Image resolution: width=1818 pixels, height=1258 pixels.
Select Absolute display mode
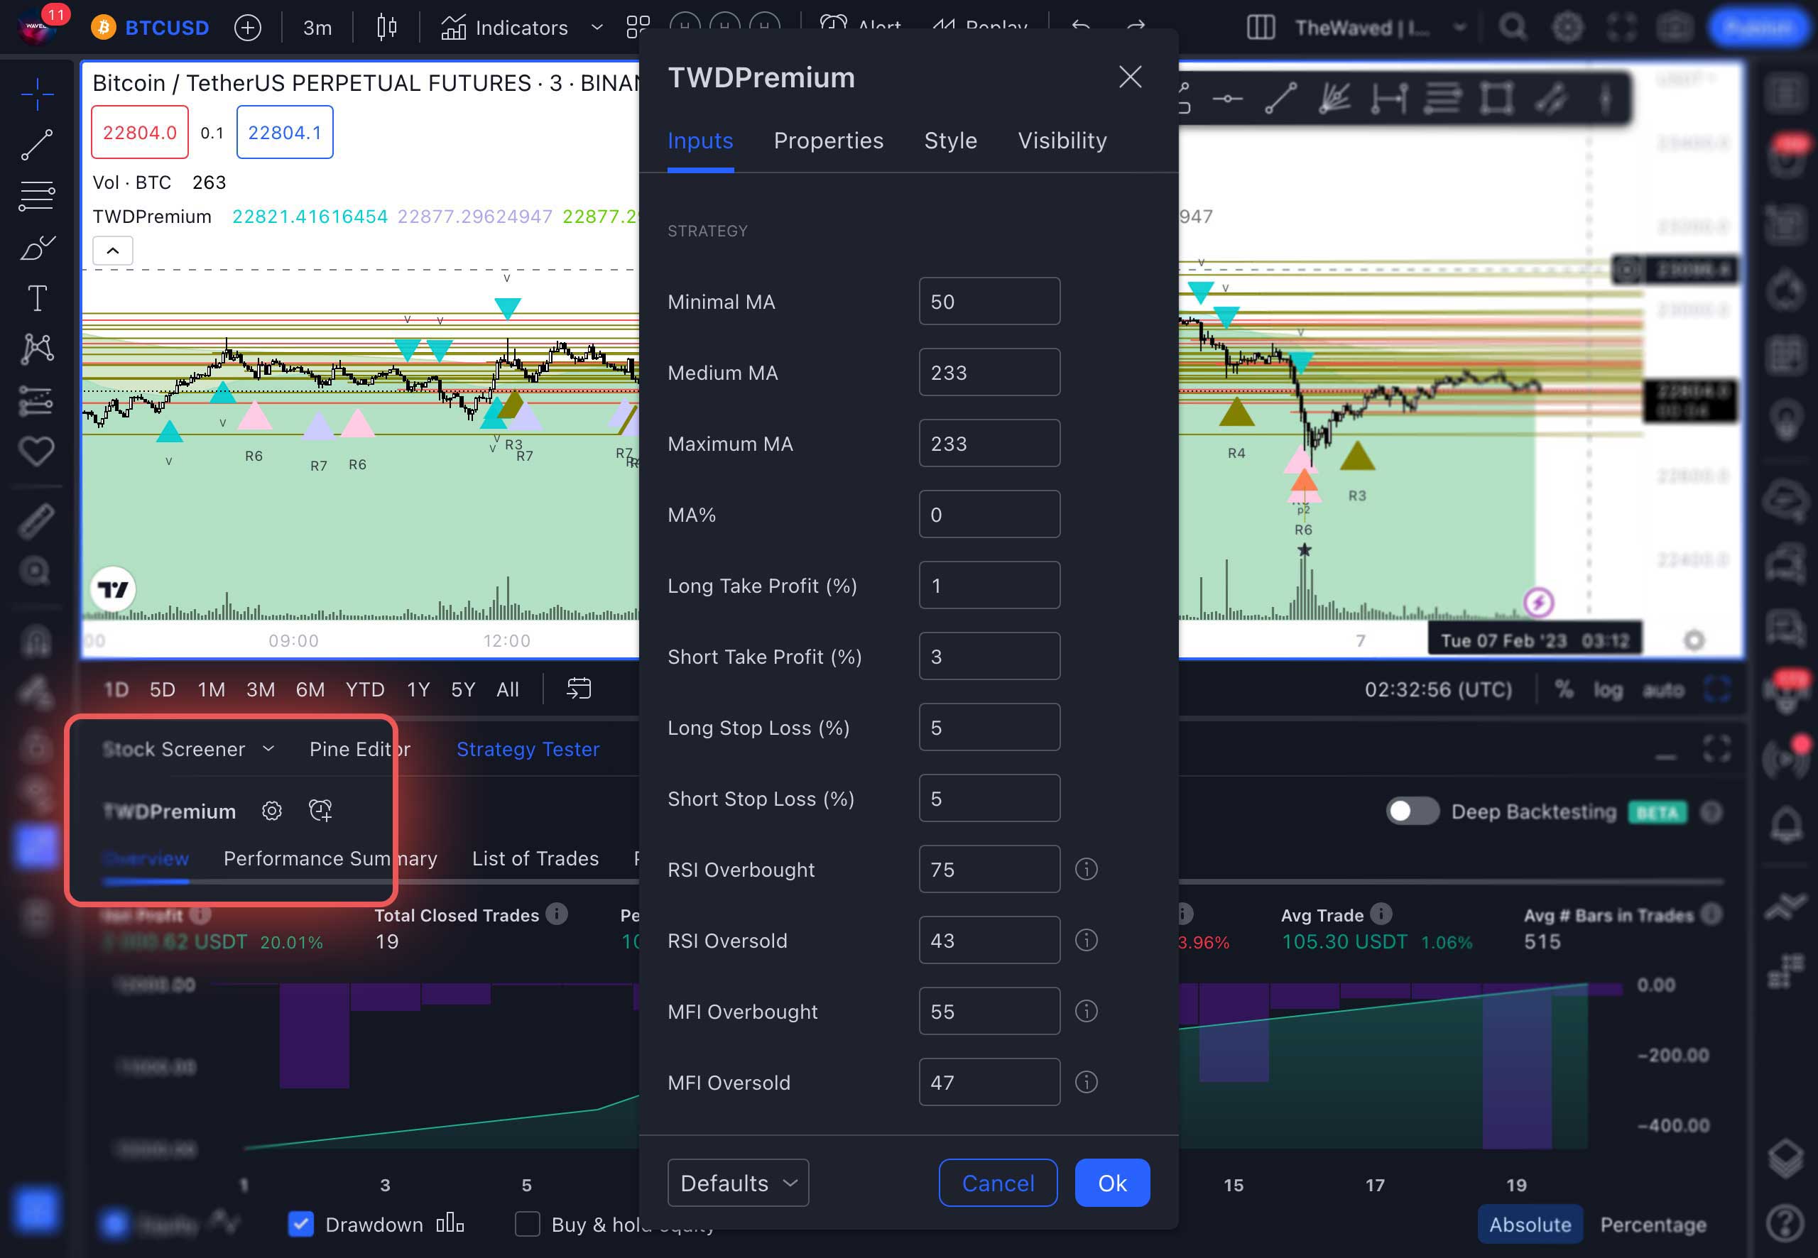1530,1224
